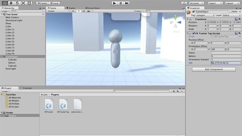Click the GameObject cube icon in Inspector

189,12
